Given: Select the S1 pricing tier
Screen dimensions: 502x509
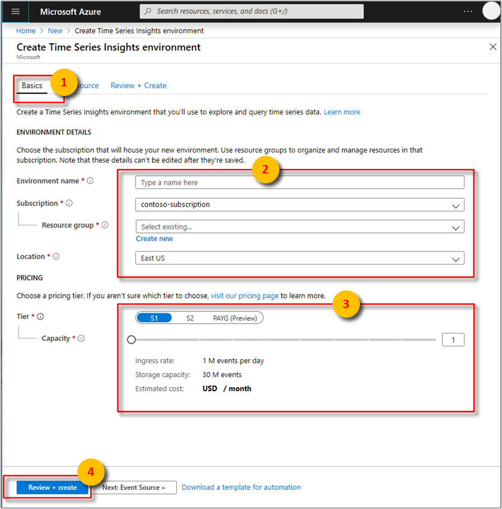Looking at the screenshot, I should (154, 318).
